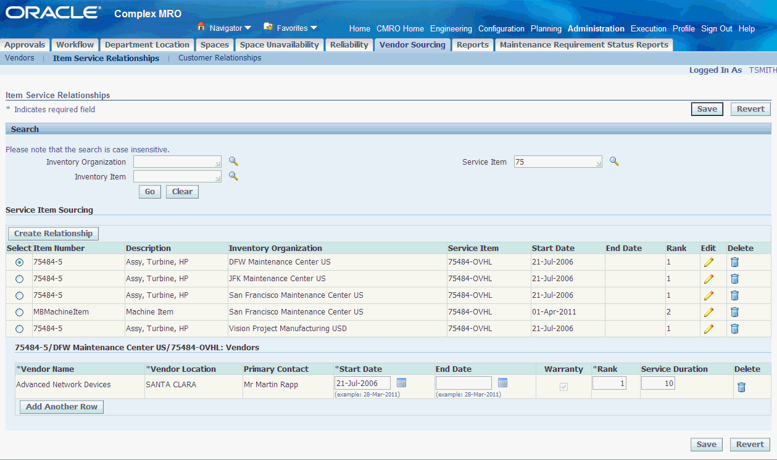Click the Navigator home icon
Screen dimensions: 777x460
tap(201, 27)
